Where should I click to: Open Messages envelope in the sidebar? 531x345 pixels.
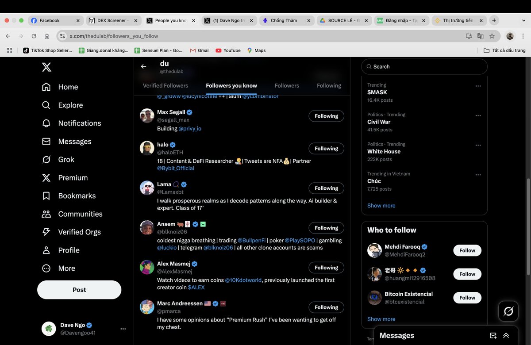(66, 142)
